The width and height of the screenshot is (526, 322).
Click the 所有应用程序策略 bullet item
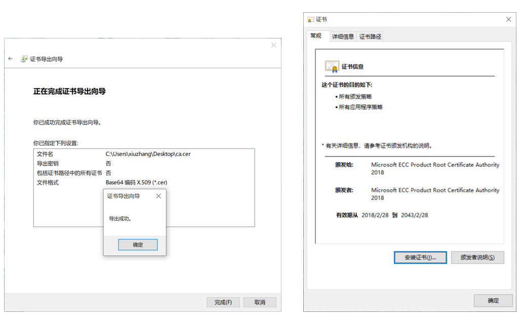click(360, 107)
